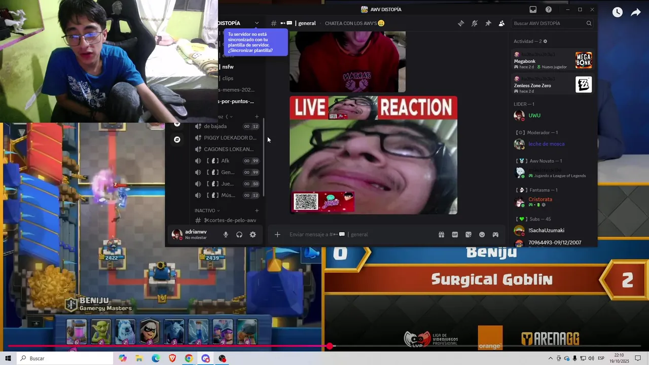Click the general channel title

307,23
